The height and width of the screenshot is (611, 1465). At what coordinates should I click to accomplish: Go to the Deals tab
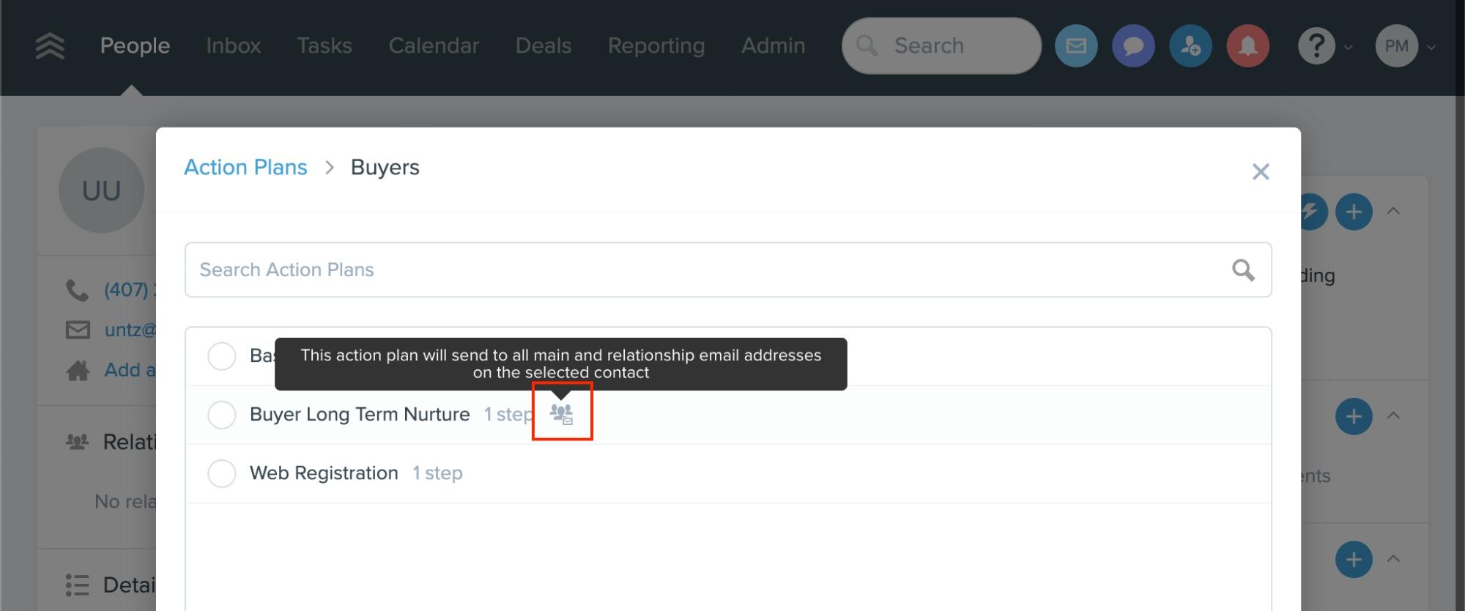point(544,45)
